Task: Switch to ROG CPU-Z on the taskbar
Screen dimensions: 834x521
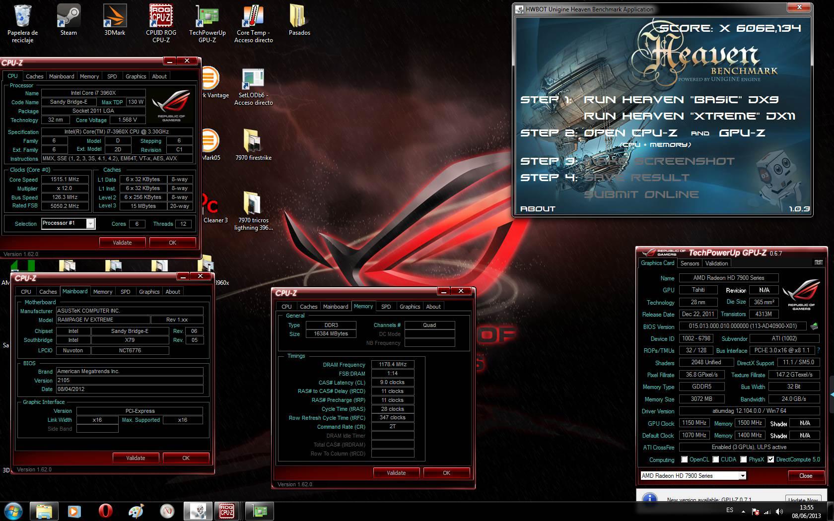Action: point(227,511)
